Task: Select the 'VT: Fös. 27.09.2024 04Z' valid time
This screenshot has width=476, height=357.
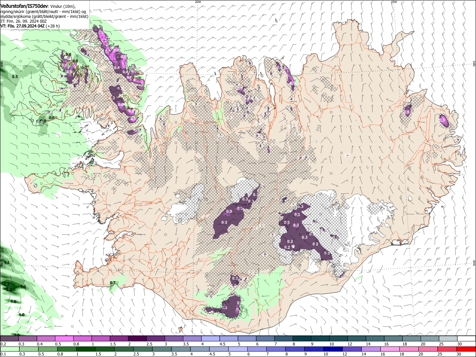Action: [23, 26]
